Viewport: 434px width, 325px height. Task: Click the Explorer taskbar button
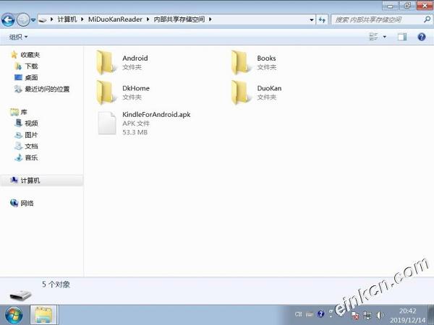(x=43, y=315)
